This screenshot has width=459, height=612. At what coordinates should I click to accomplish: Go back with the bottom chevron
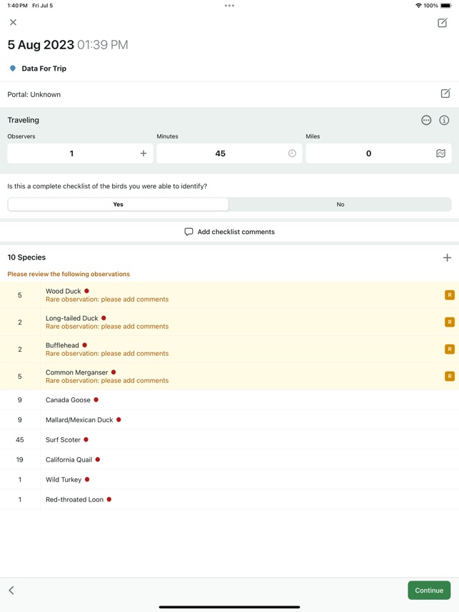pyautogui.click(x=11, y=590)
